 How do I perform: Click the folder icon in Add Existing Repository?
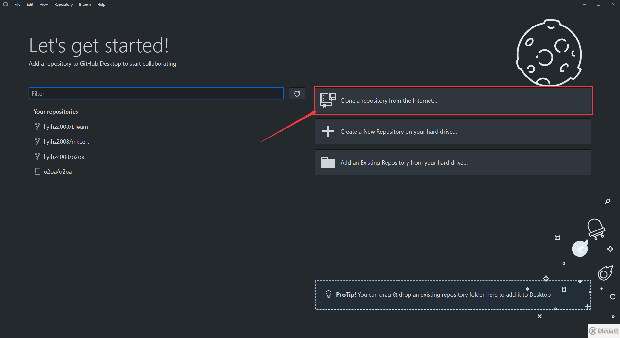tap(328, 162)
